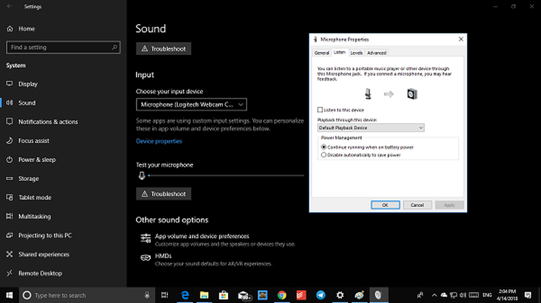Image resolution: width=541 pixels, height=303 pixels.
Task: Click the Remote Desktop icon
Action: tap(9, 273)
